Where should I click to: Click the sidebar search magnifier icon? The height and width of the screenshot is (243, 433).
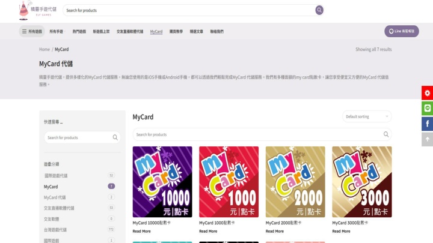115,137
